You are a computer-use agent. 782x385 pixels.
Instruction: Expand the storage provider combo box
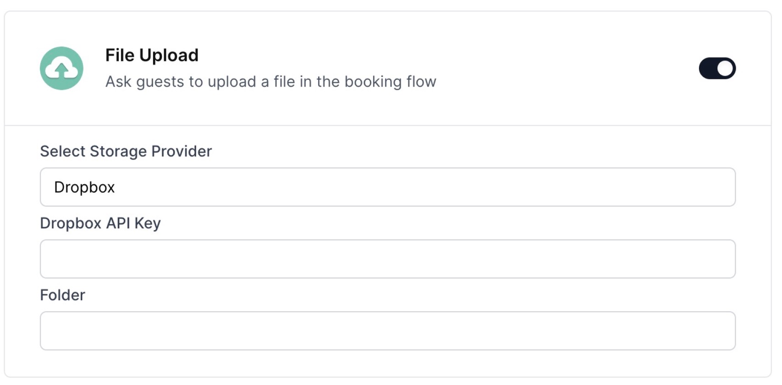387,187
